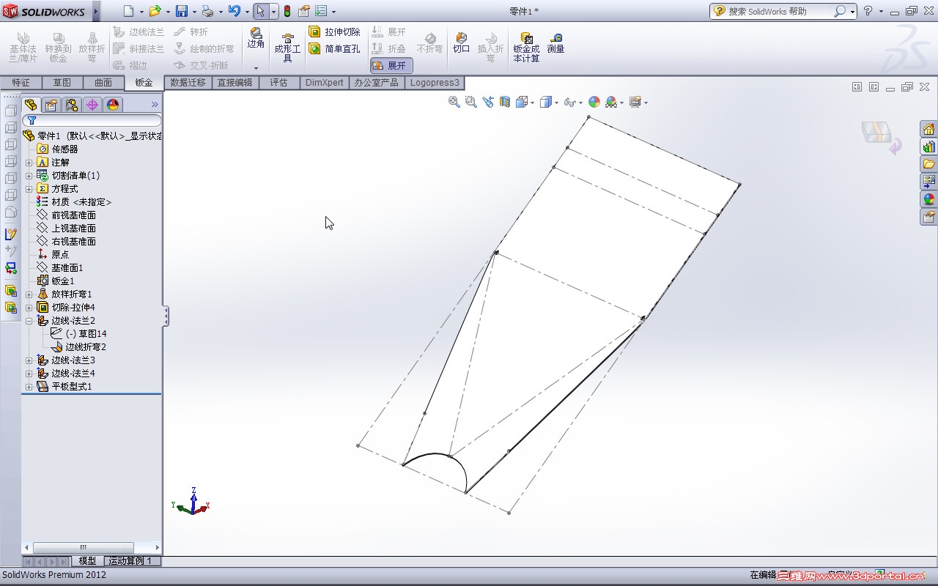Screen dimensions: 938x586
Task: Open the Display Style dropdown arrow
Action: coord(557,103)
